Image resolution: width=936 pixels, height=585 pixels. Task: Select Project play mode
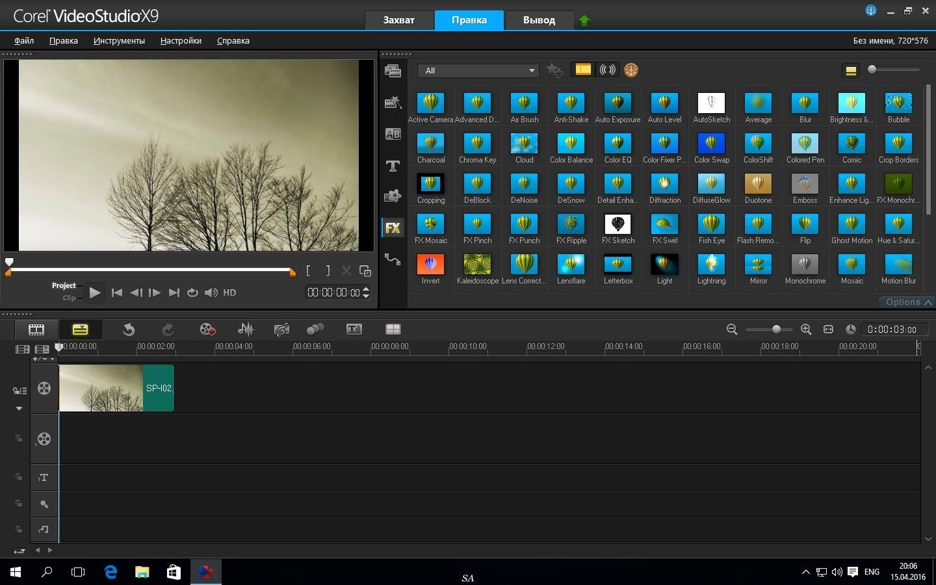click(64, 285)
